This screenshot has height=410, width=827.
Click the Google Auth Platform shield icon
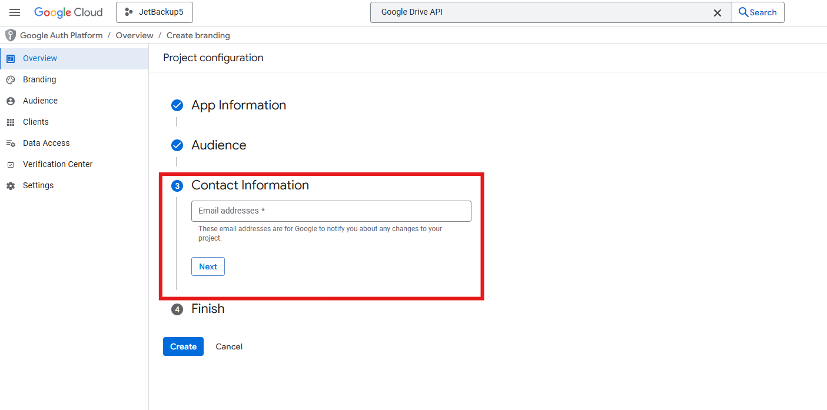(11, 35)
